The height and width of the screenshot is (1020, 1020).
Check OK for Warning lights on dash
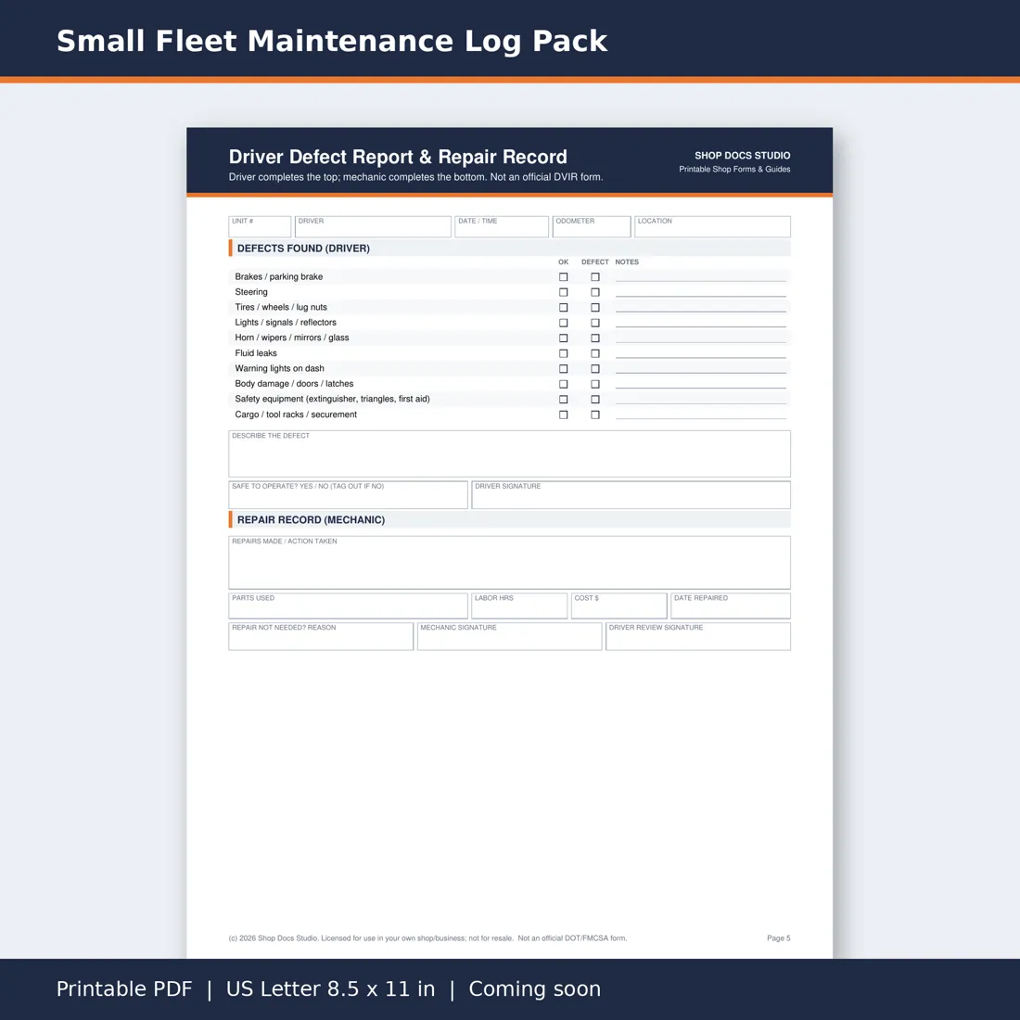[x=564, y=369]
